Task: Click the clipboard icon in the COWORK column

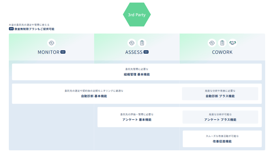Action: 222,43
